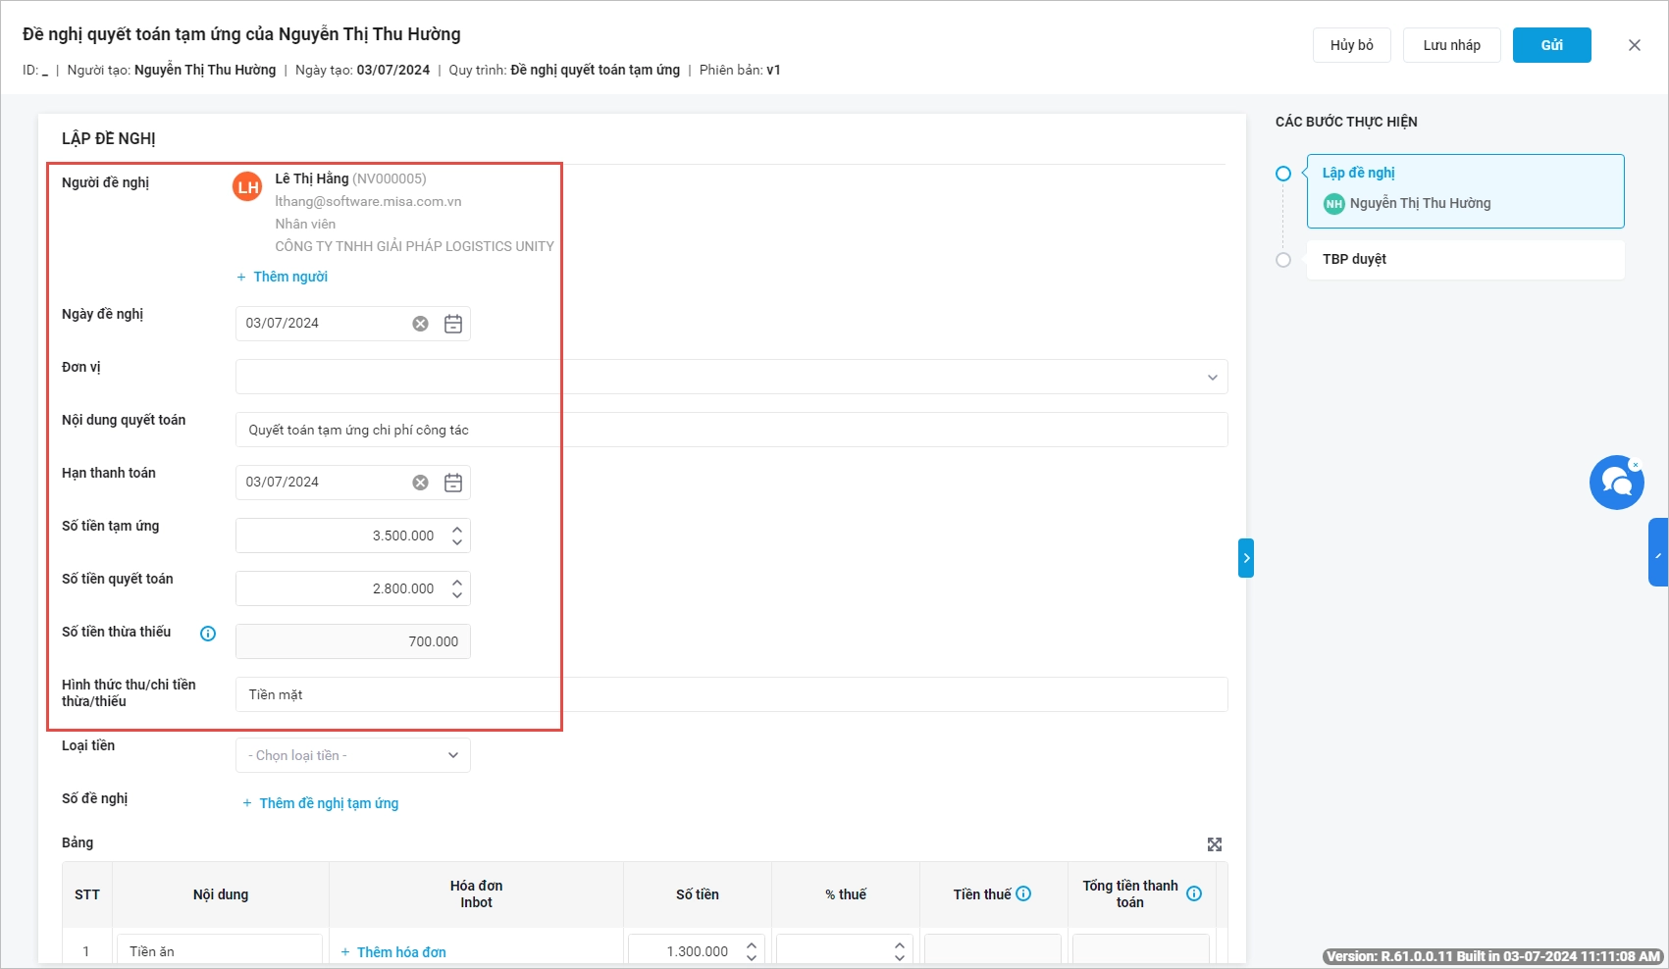Click the % thuế cell in row 1
The image size is (1669, 969).
click(845, 950)
